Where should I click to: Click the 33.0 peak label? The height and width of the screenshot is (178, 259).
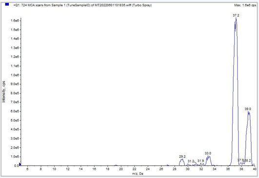click(x=208, y=154)
